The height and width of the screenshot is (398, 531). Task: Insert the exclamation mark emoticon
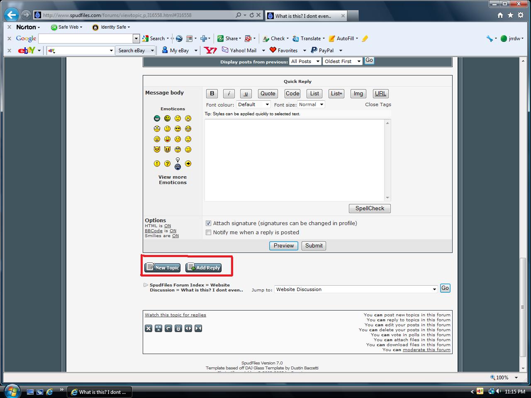pos(157,164)
